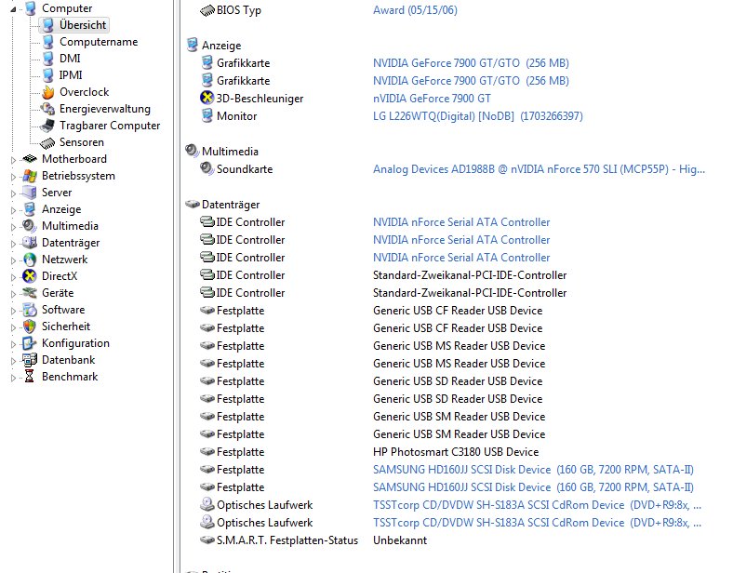Click the Sicherheit shield icon
This screenshot has width=733, height=573.
[30, 326]
